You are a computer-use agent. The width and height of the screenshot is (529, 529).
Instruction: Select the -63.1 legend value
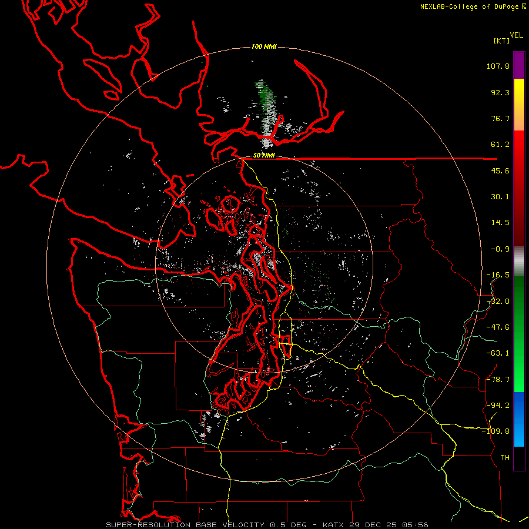[498, 353]
